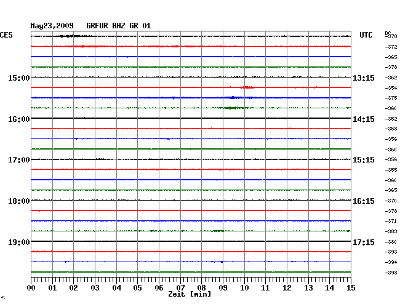
Task: Select the 15:00 local time label
Action: point(19,78)
